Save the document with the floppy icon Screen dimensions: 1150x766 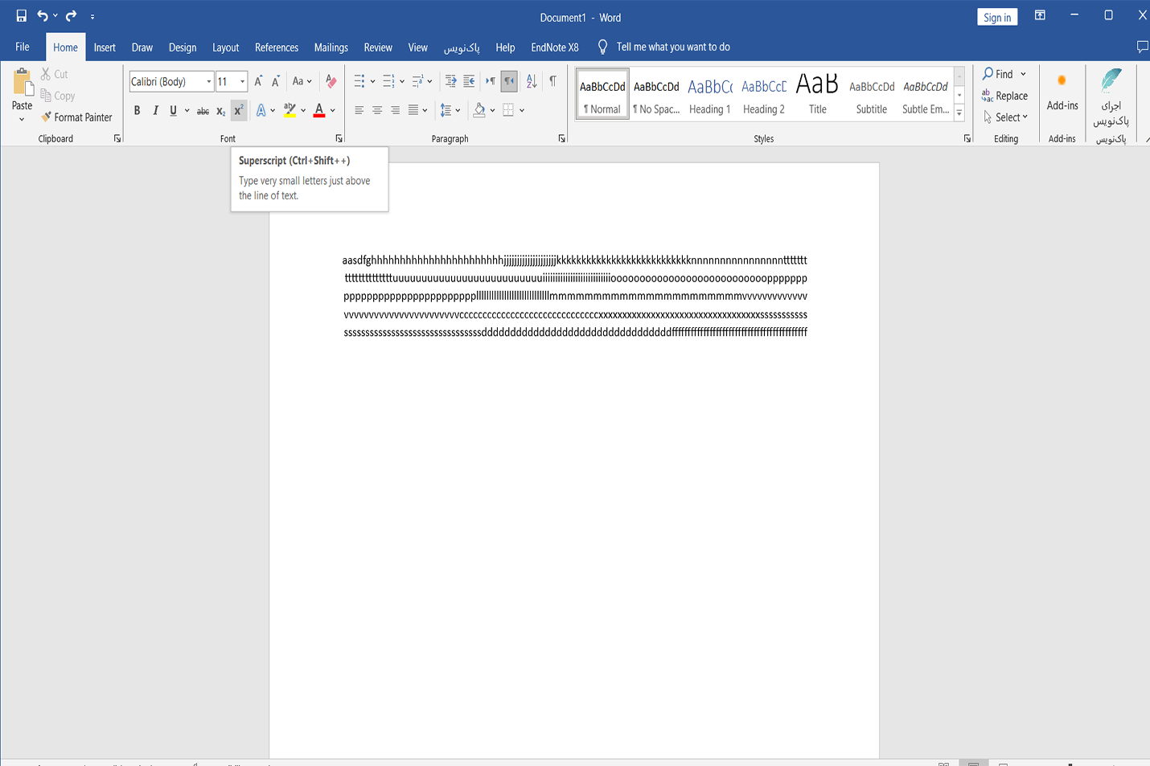pos(21,16)
